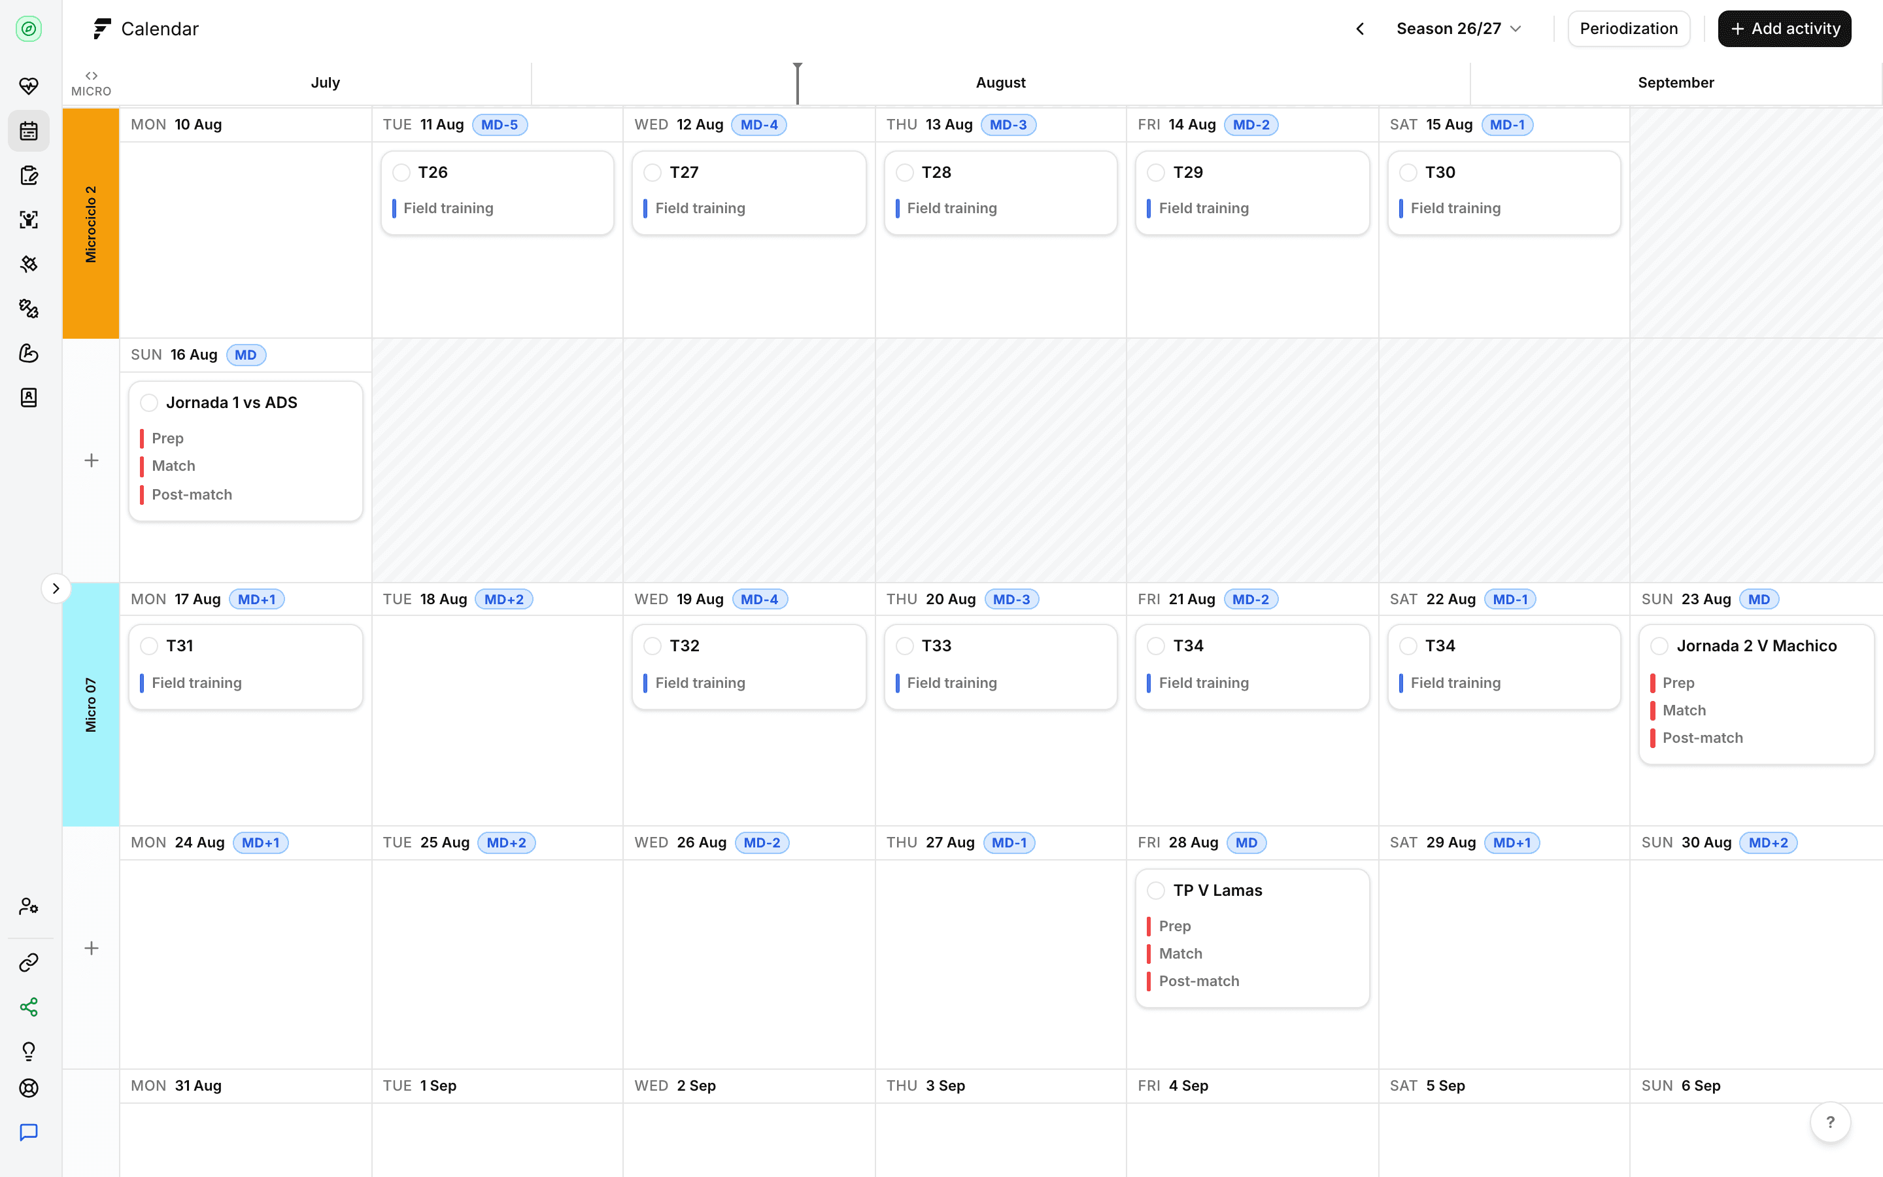Check off Jornada 2 V Machico
Viewport: 1883px width, 1177px height.
(1659, 646)
